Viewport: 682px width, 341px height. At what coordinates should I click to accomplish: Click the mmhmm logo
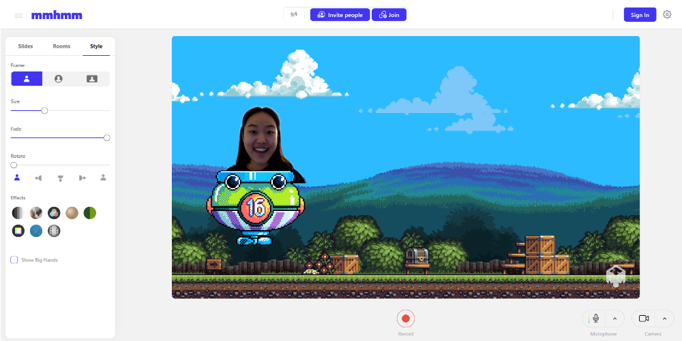click(x=57, y=16)
